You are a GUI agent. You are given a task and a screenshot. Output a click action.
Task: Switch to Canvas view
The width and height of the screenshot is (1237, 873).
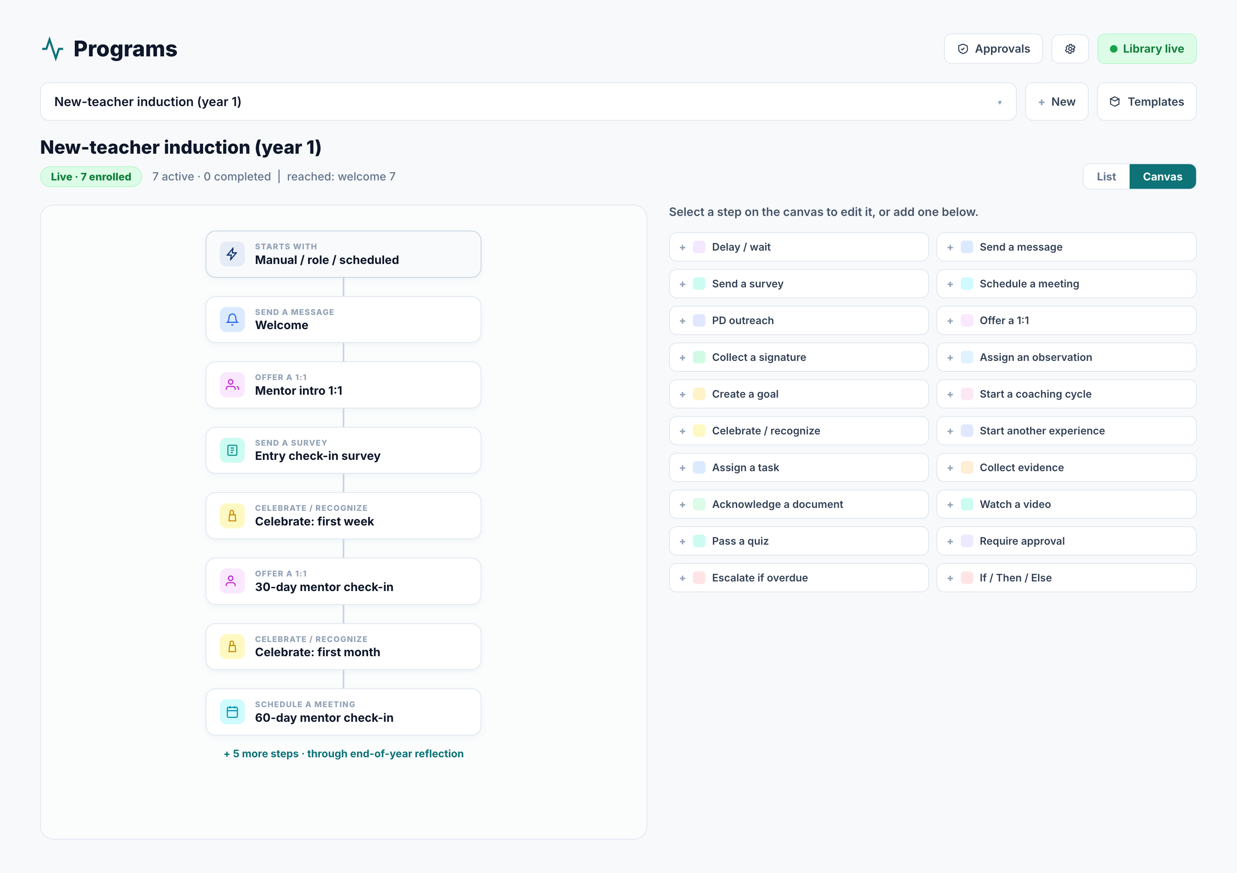click(1163, 177)
